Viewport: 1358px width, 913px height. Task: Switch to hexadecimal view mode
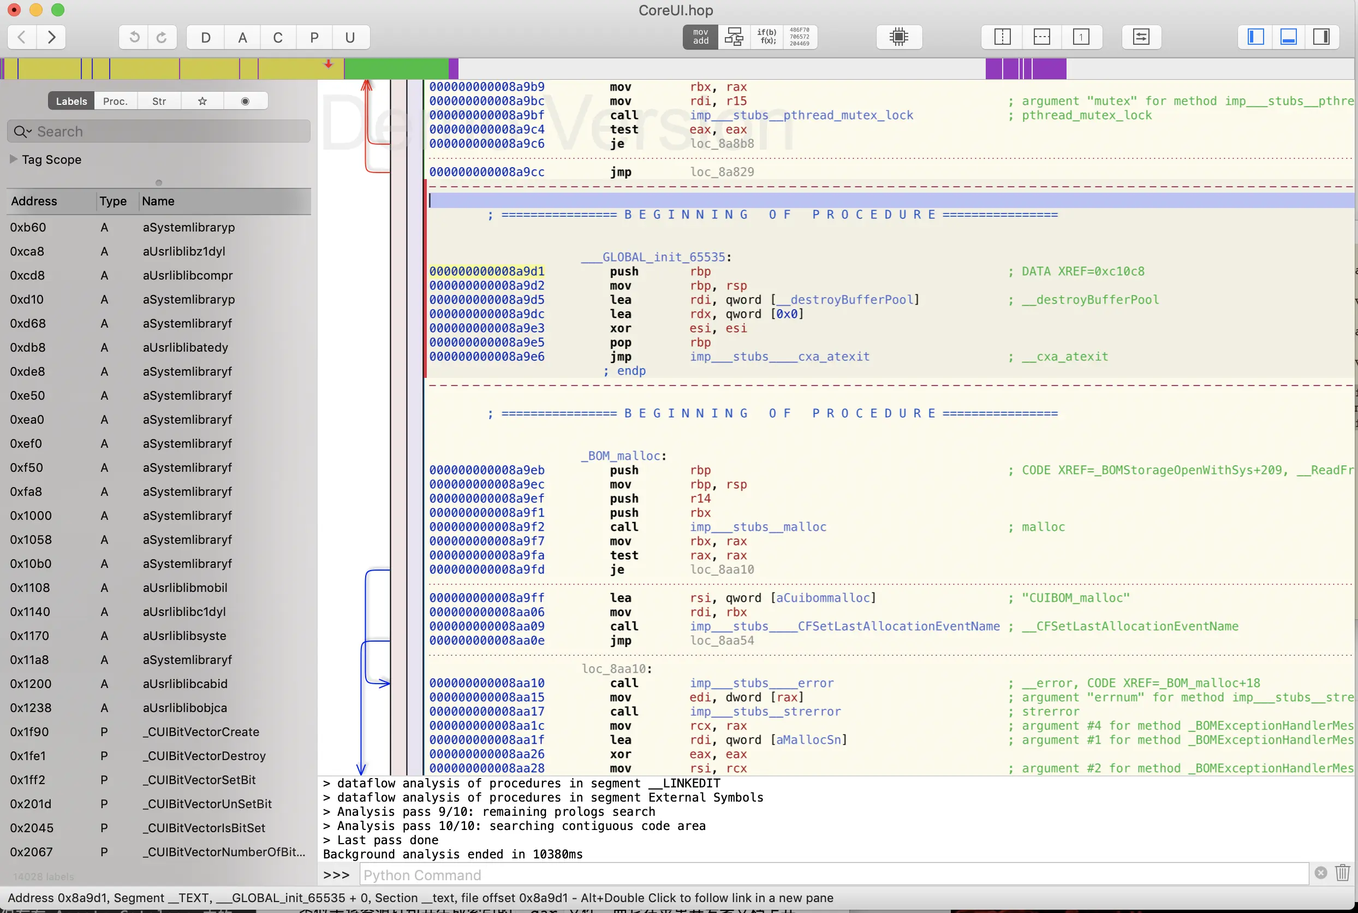[x=799, y=37]
